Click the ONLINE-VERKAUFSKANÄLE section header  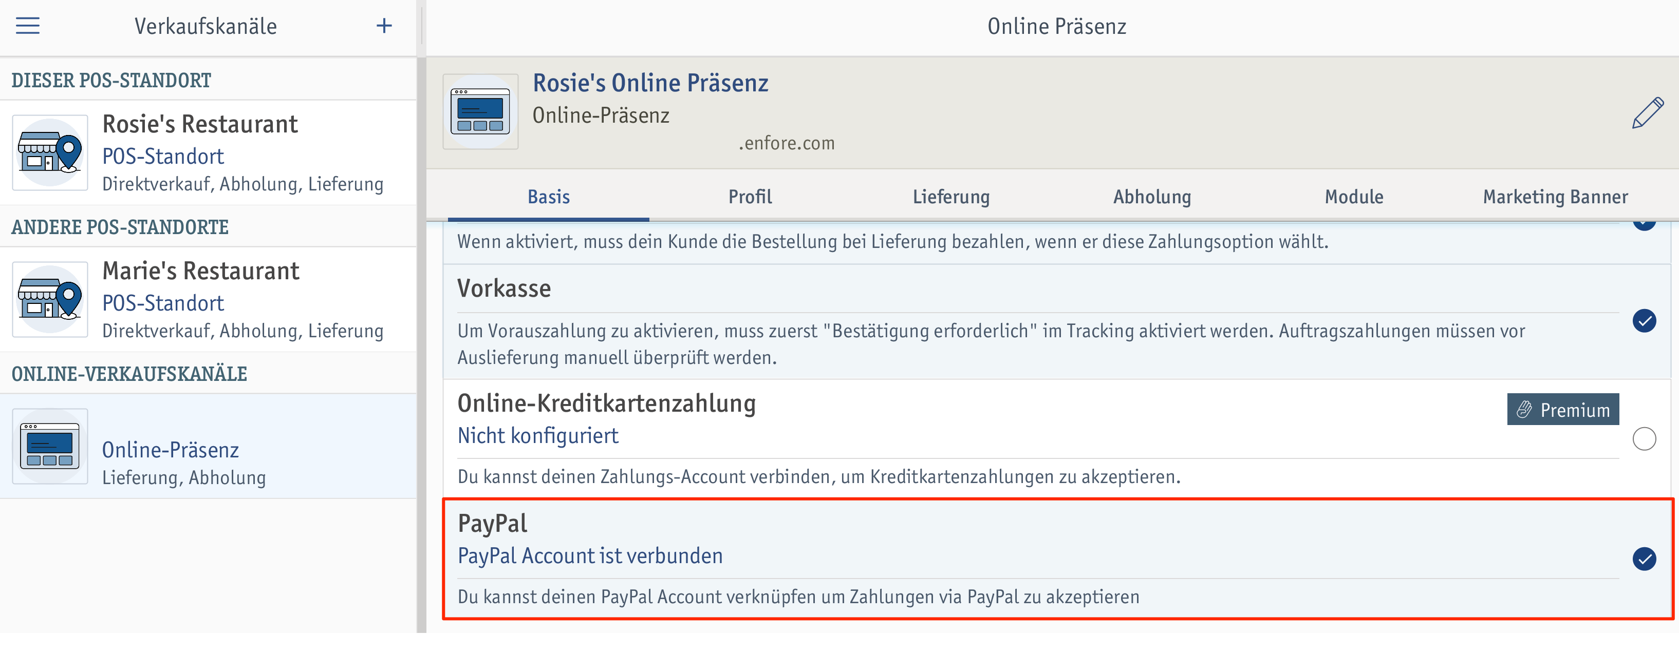(x=129, y=374)
